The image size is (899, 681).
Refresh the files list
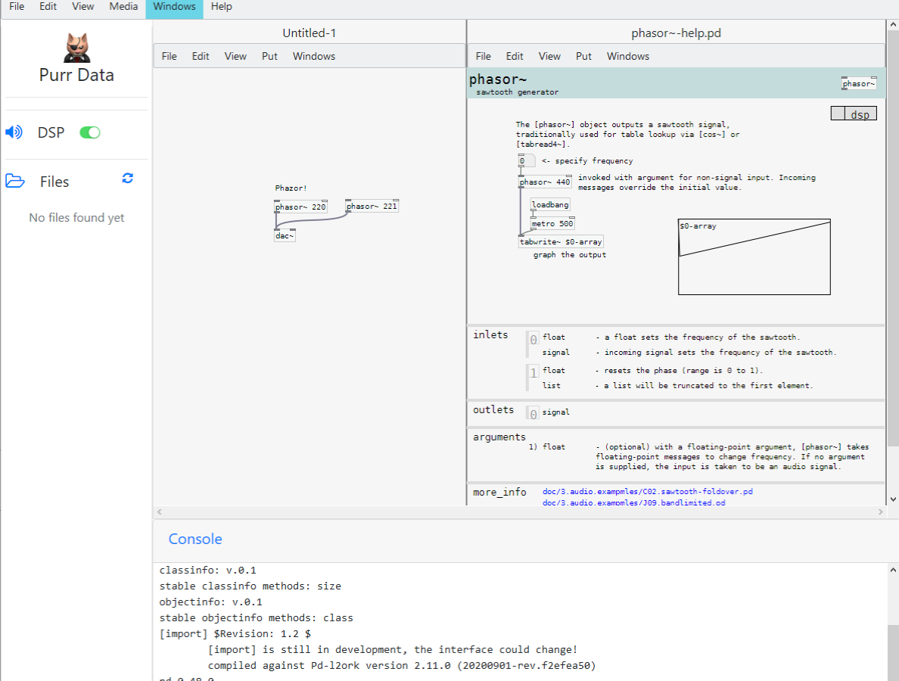(x=127, y=179)
